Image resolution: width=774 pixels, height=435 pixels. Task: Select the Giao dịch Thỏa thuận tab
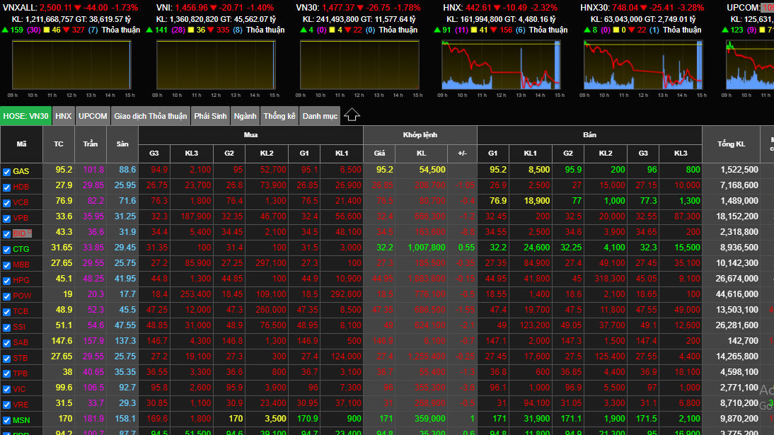150,116
